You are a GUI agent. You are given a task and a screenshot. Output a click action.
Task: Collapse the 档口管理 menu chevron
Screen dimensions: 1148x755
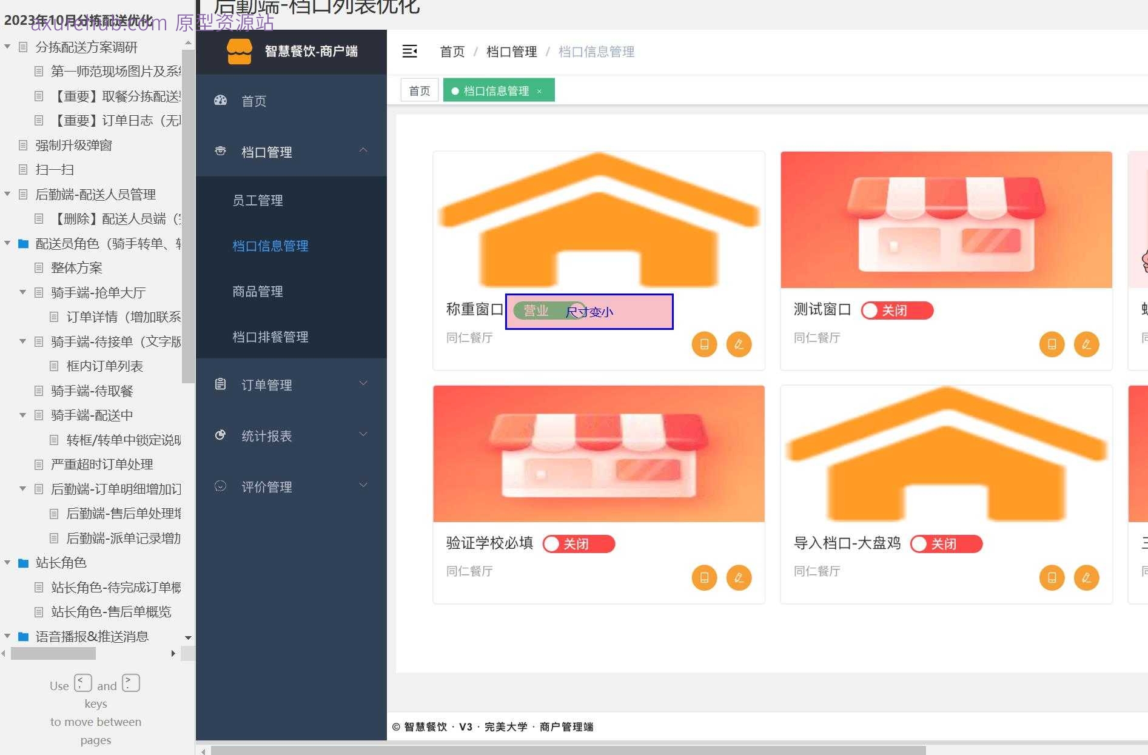[363, 150]
